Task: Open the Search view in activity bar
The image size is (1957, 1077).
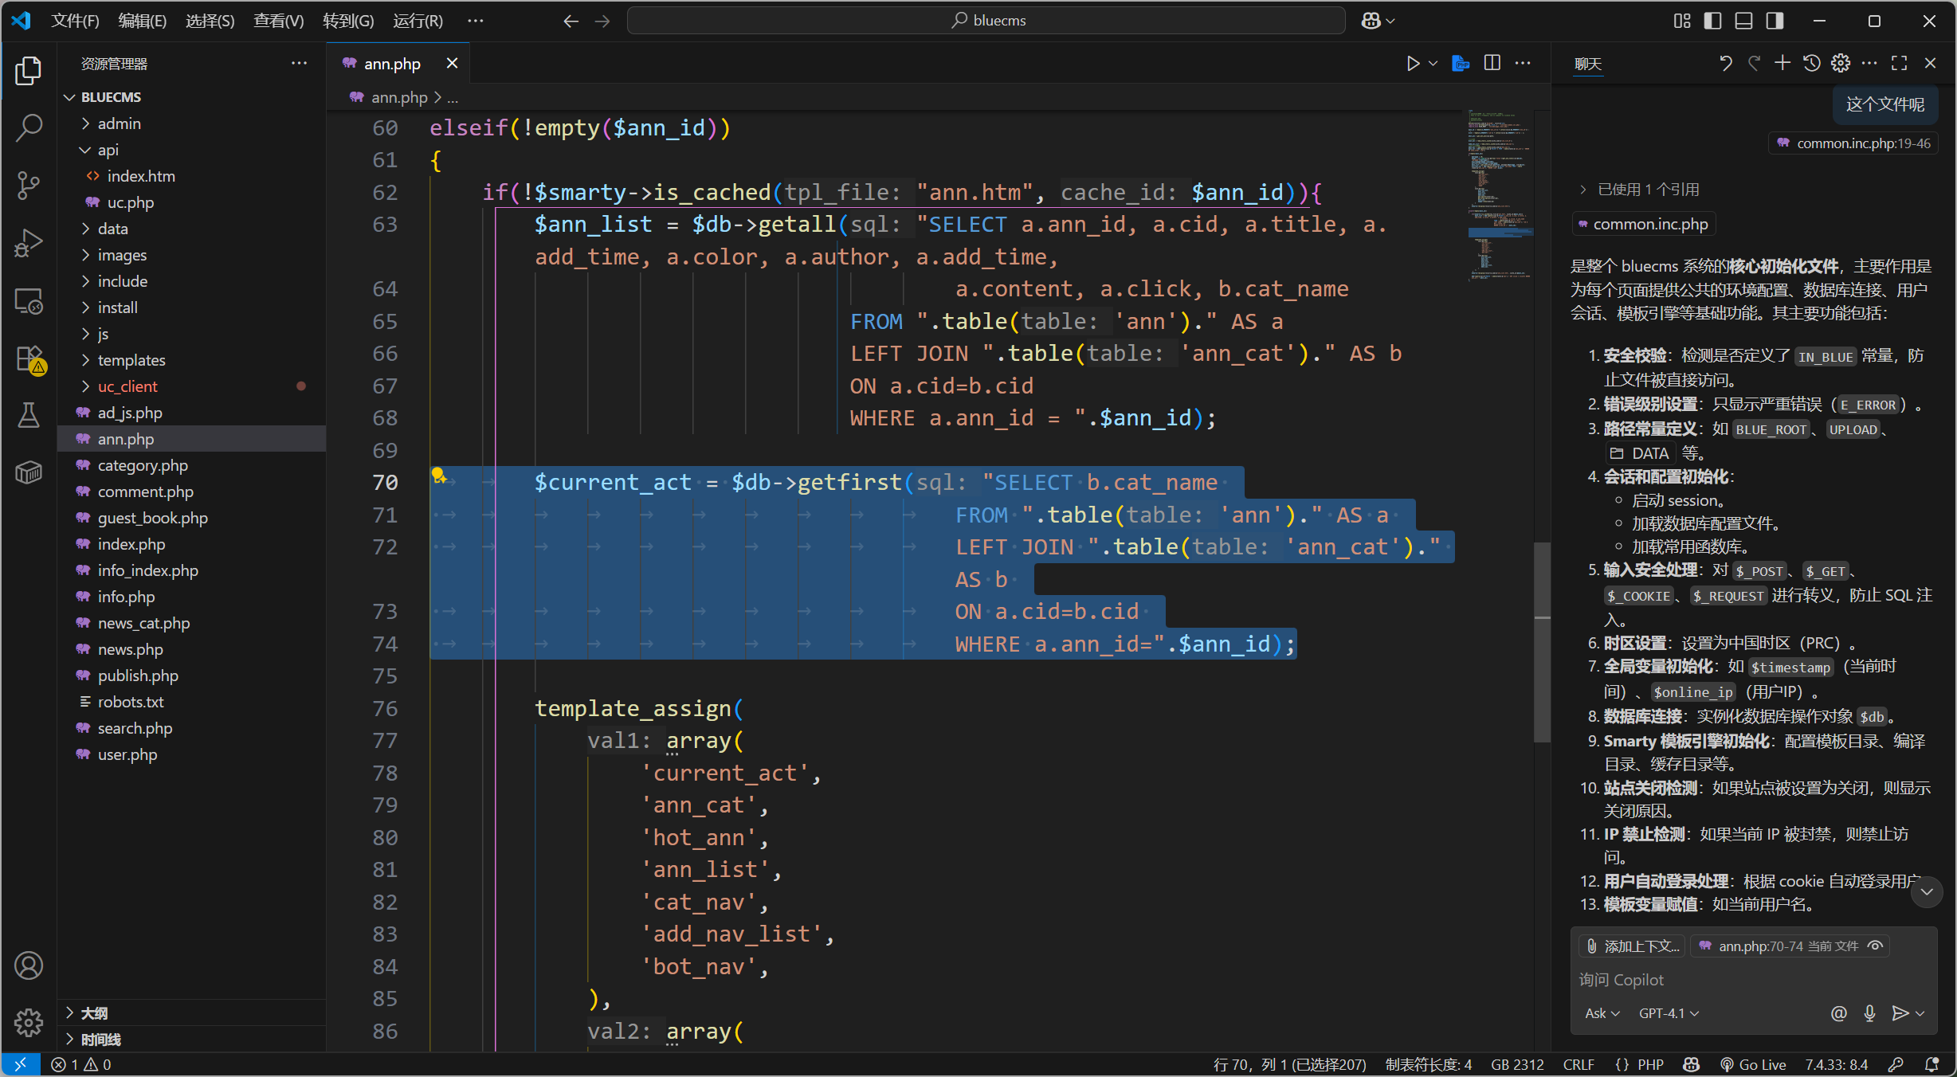Action: point(29,127)
